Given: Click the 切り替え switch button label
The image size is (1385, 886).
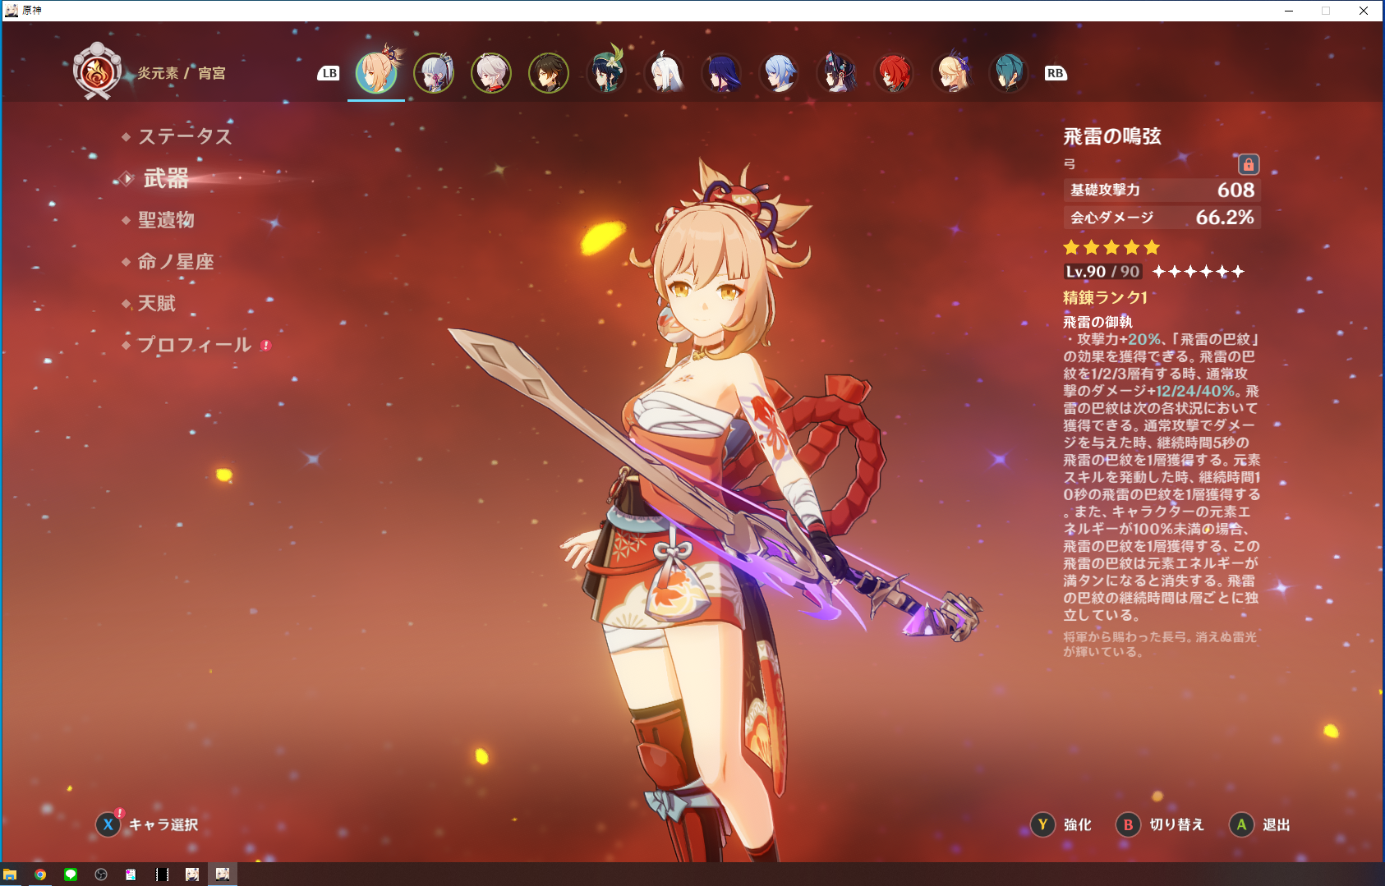Looking at the screenshot, I should (1176, 824).
